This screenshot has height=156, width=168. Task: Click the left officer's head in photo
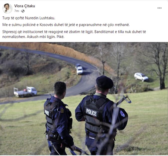(60, 88)
